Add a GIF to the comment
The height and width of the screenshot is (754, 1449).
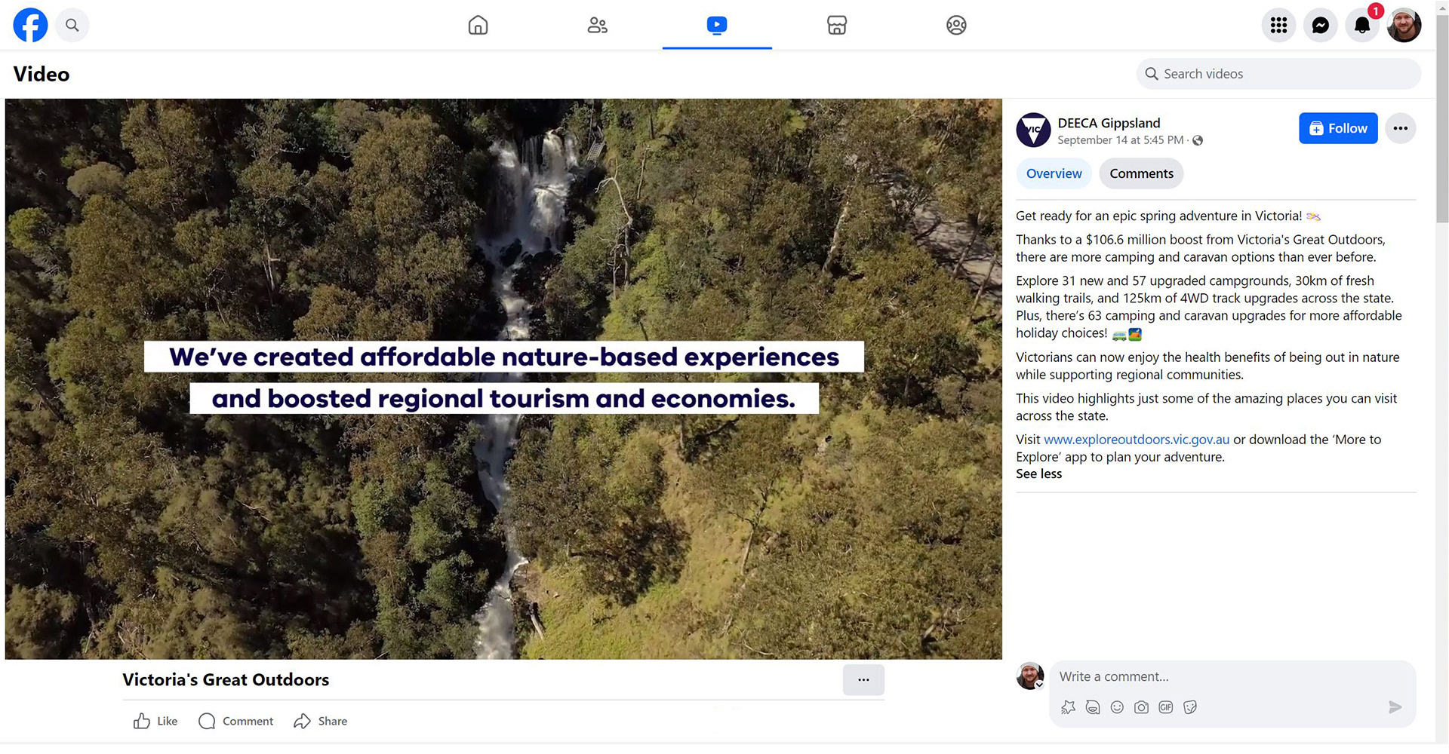tap(1166, 707)
